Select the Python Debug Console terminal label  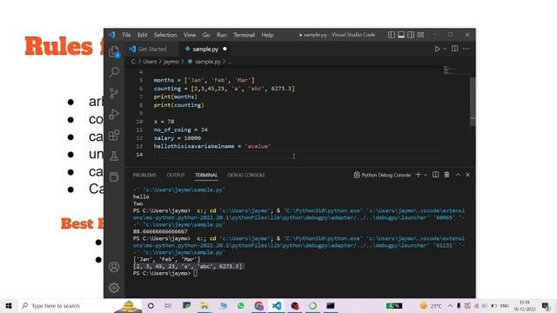382,175
